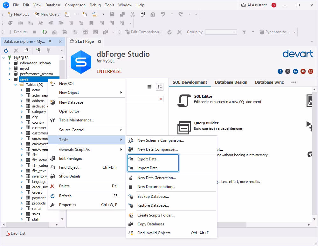Click the New Connection plug icon
The image size is (318, 246).
[38, 50]
